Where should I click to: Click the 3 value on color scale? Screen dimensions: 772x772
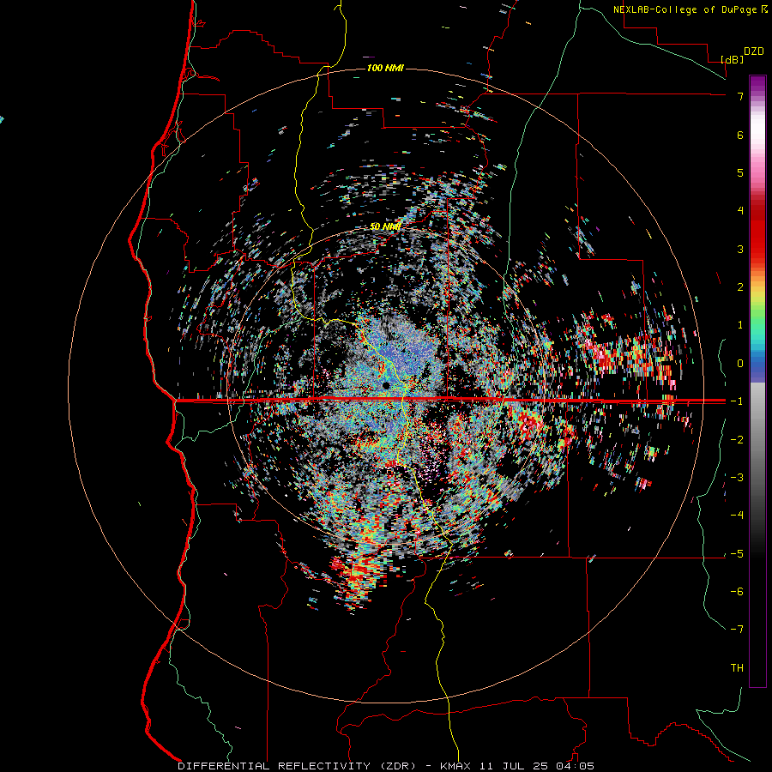[740, 249]
